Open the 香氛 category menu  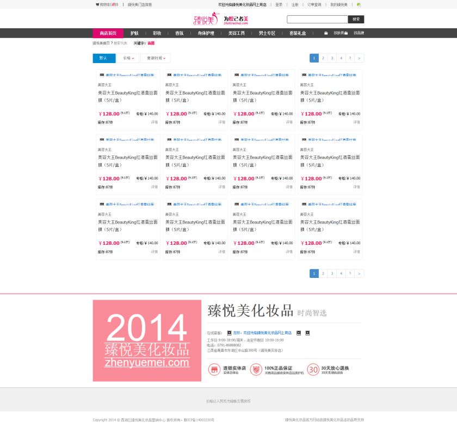click(179, 33)
